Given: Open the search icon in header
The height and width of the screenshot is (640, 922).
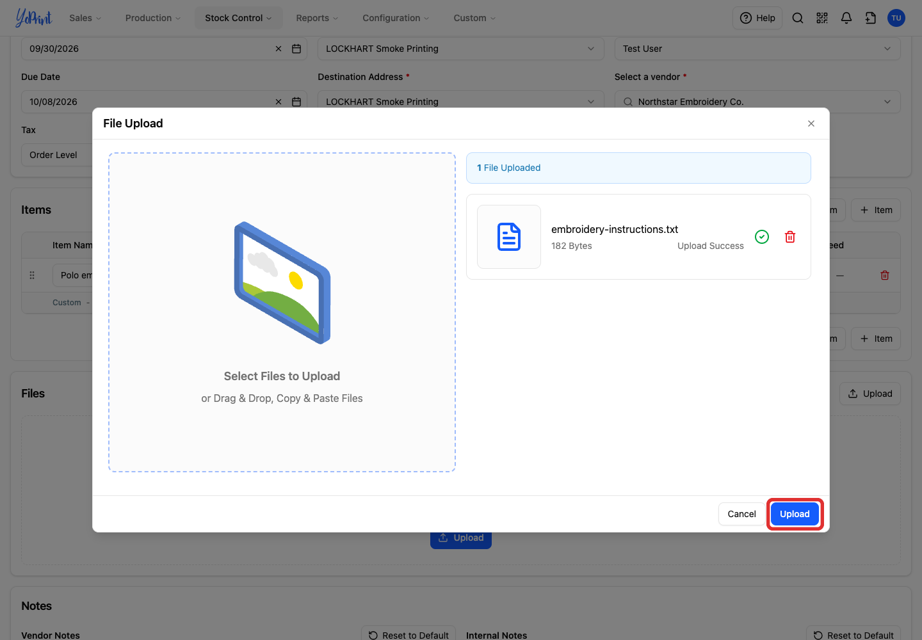Looking at the screenshot, I should click(798, 18).
